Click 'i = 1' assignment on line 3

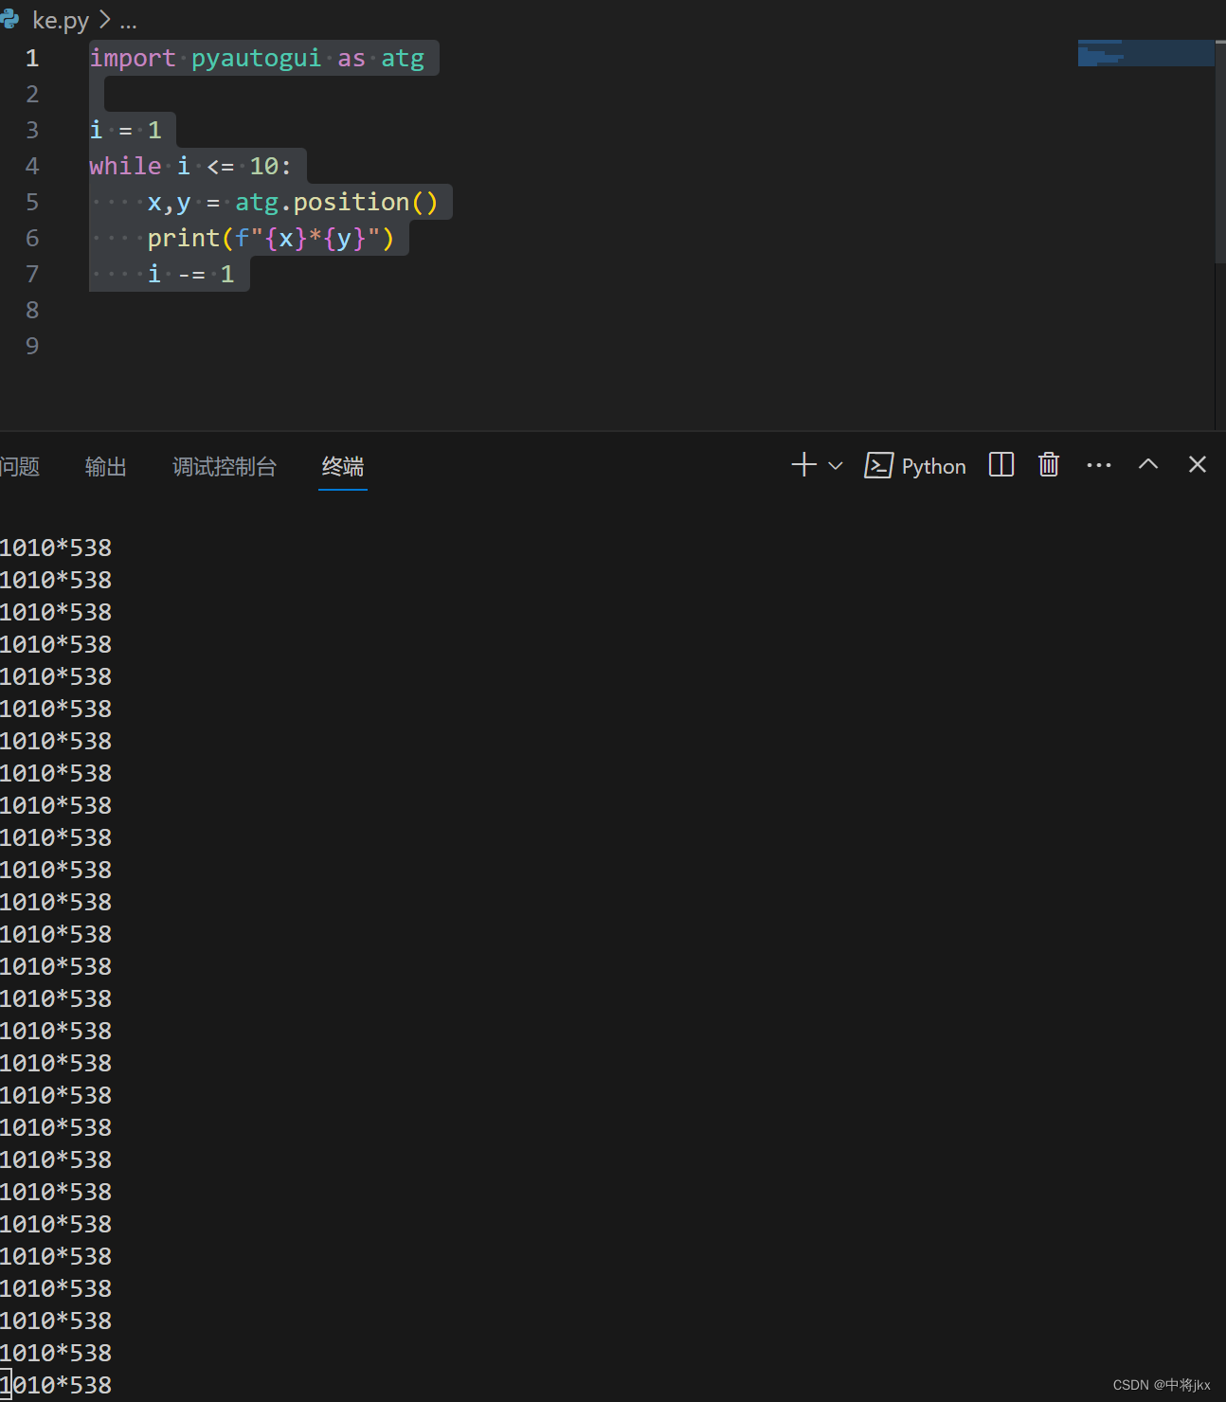tap(125, 130)
